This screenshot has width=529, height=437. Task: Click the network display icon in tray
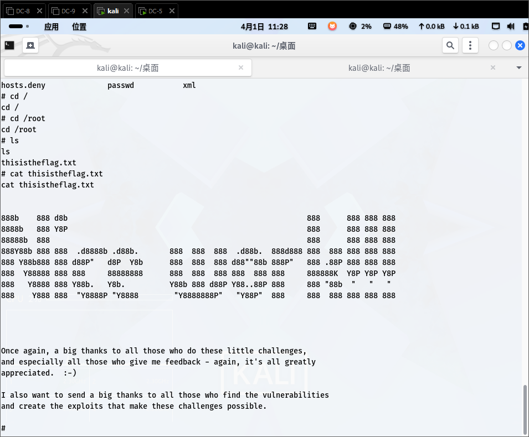point(496,26)
